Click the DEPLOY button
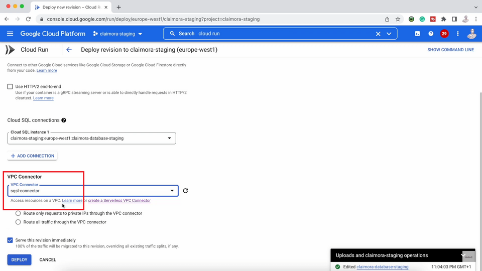Image resolution: width=482 pixels, height=271 pixels. point(20,259)
